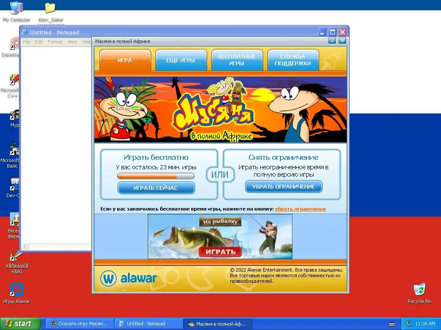The width and height of the screenshot is (441, 330).
Task: Select the Datawa shortcut behind Notepad
Action: 11,47
